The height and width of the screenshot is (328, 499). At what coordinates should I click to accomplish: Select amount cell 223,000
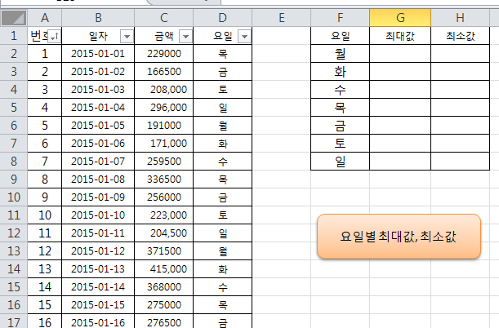tap(163, 215)
